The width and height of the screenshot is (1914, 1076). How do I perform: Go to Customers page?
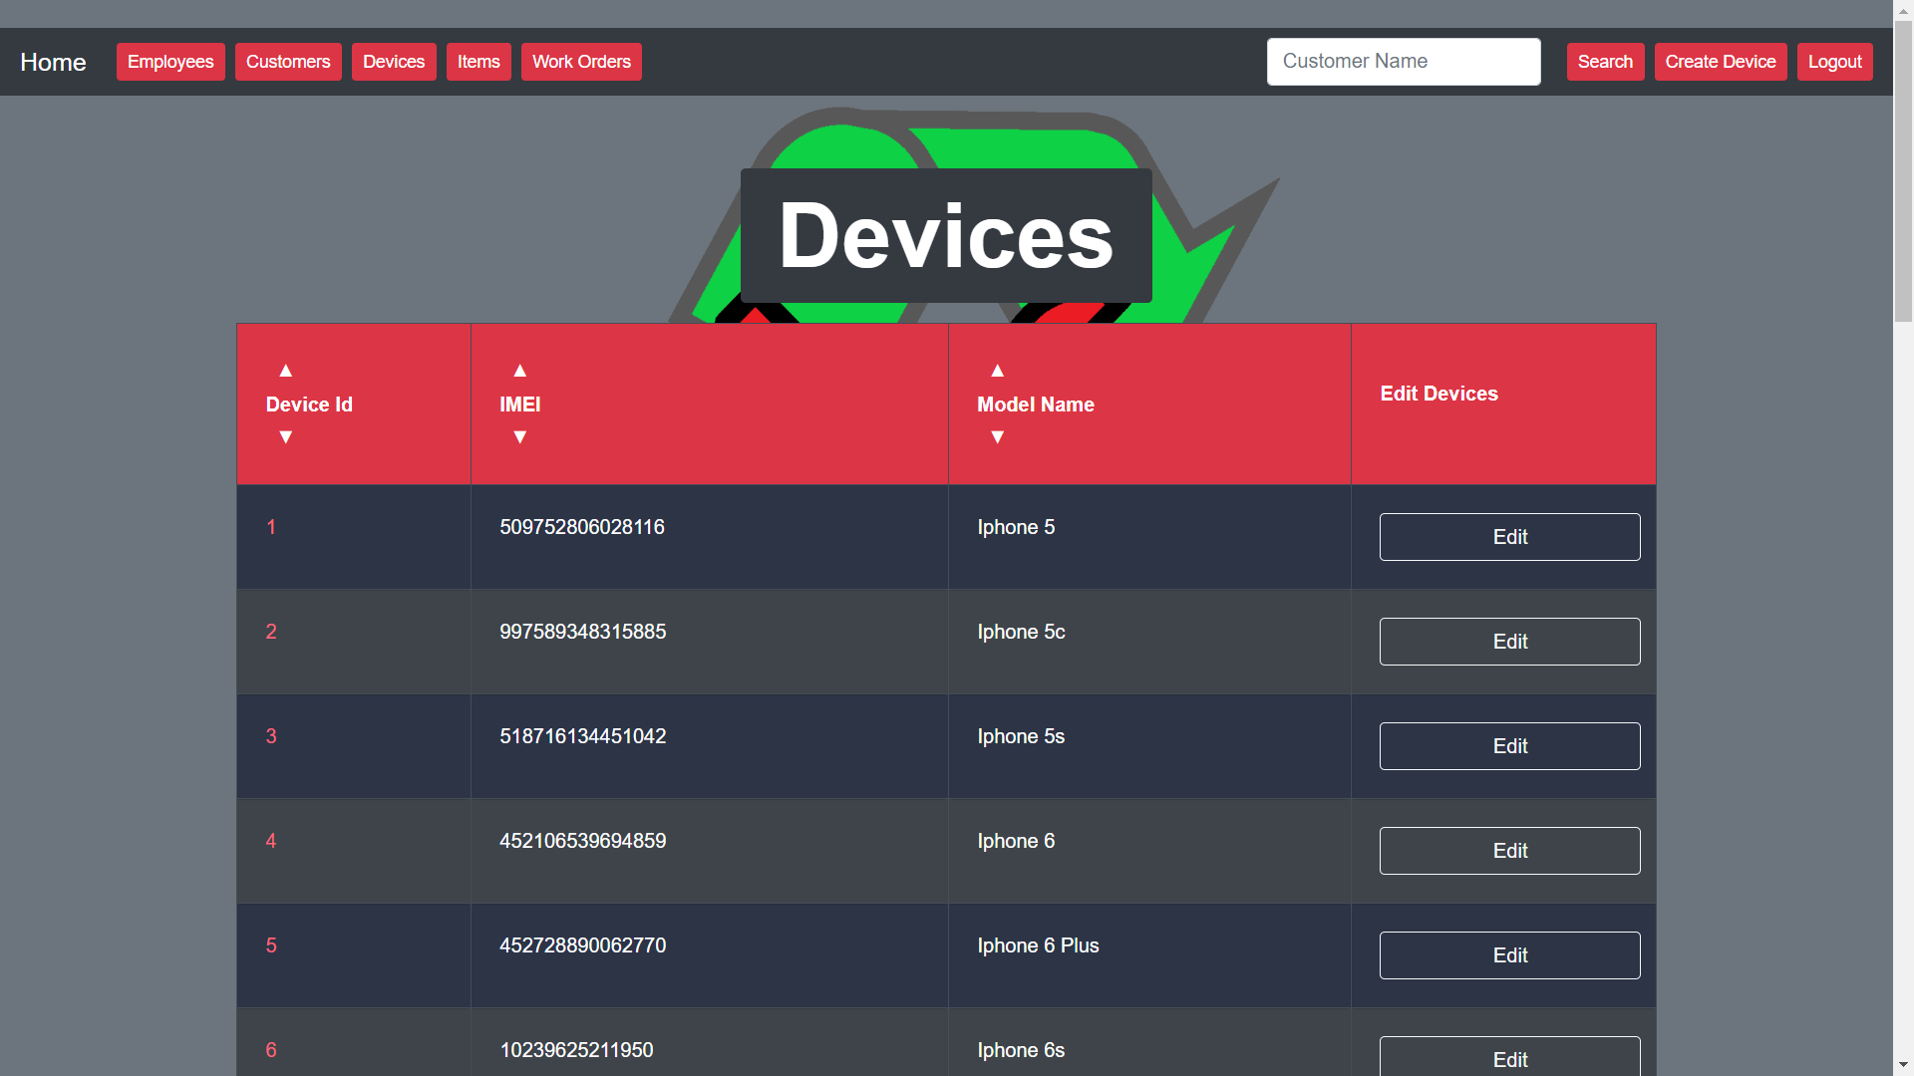pyautogui.click(x=288, y=62)
